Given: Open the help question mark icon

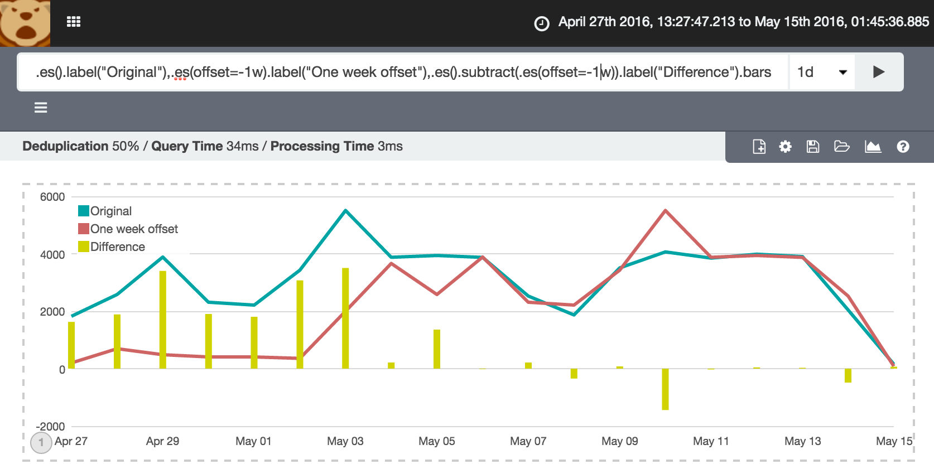Looking at the screenshot, I should pyautogui.click(x=903, y=147).
